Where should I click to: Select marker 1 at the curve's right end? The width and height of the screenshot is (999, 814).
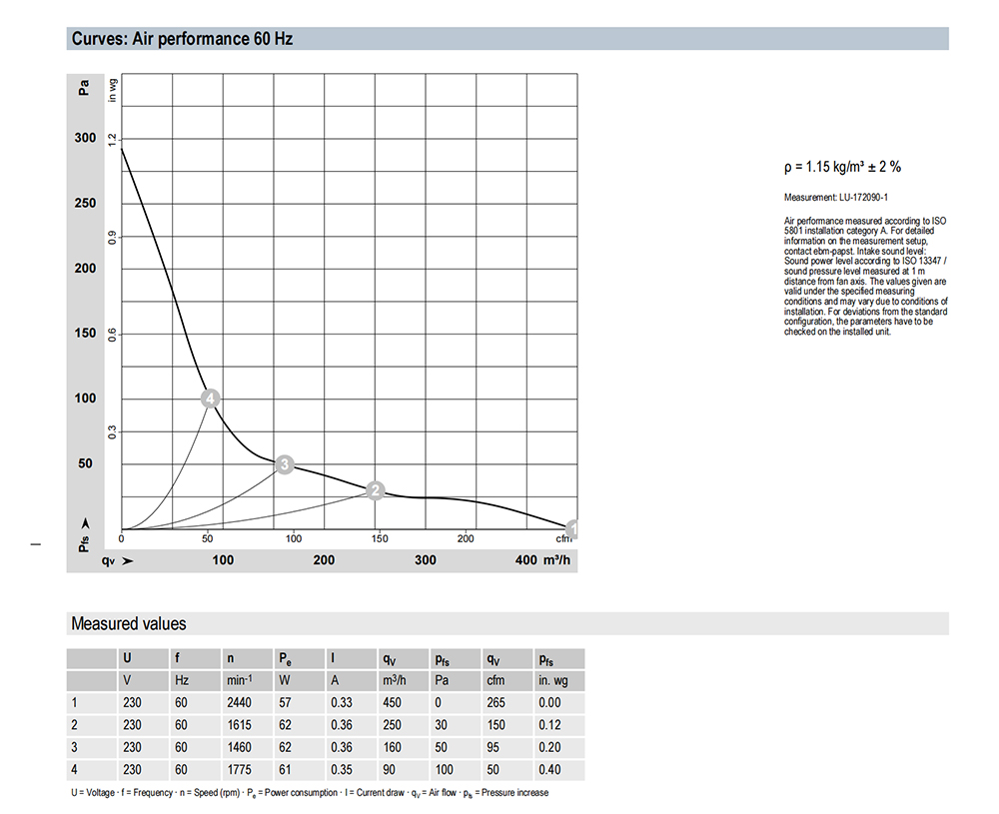click(x=572, y=528)
